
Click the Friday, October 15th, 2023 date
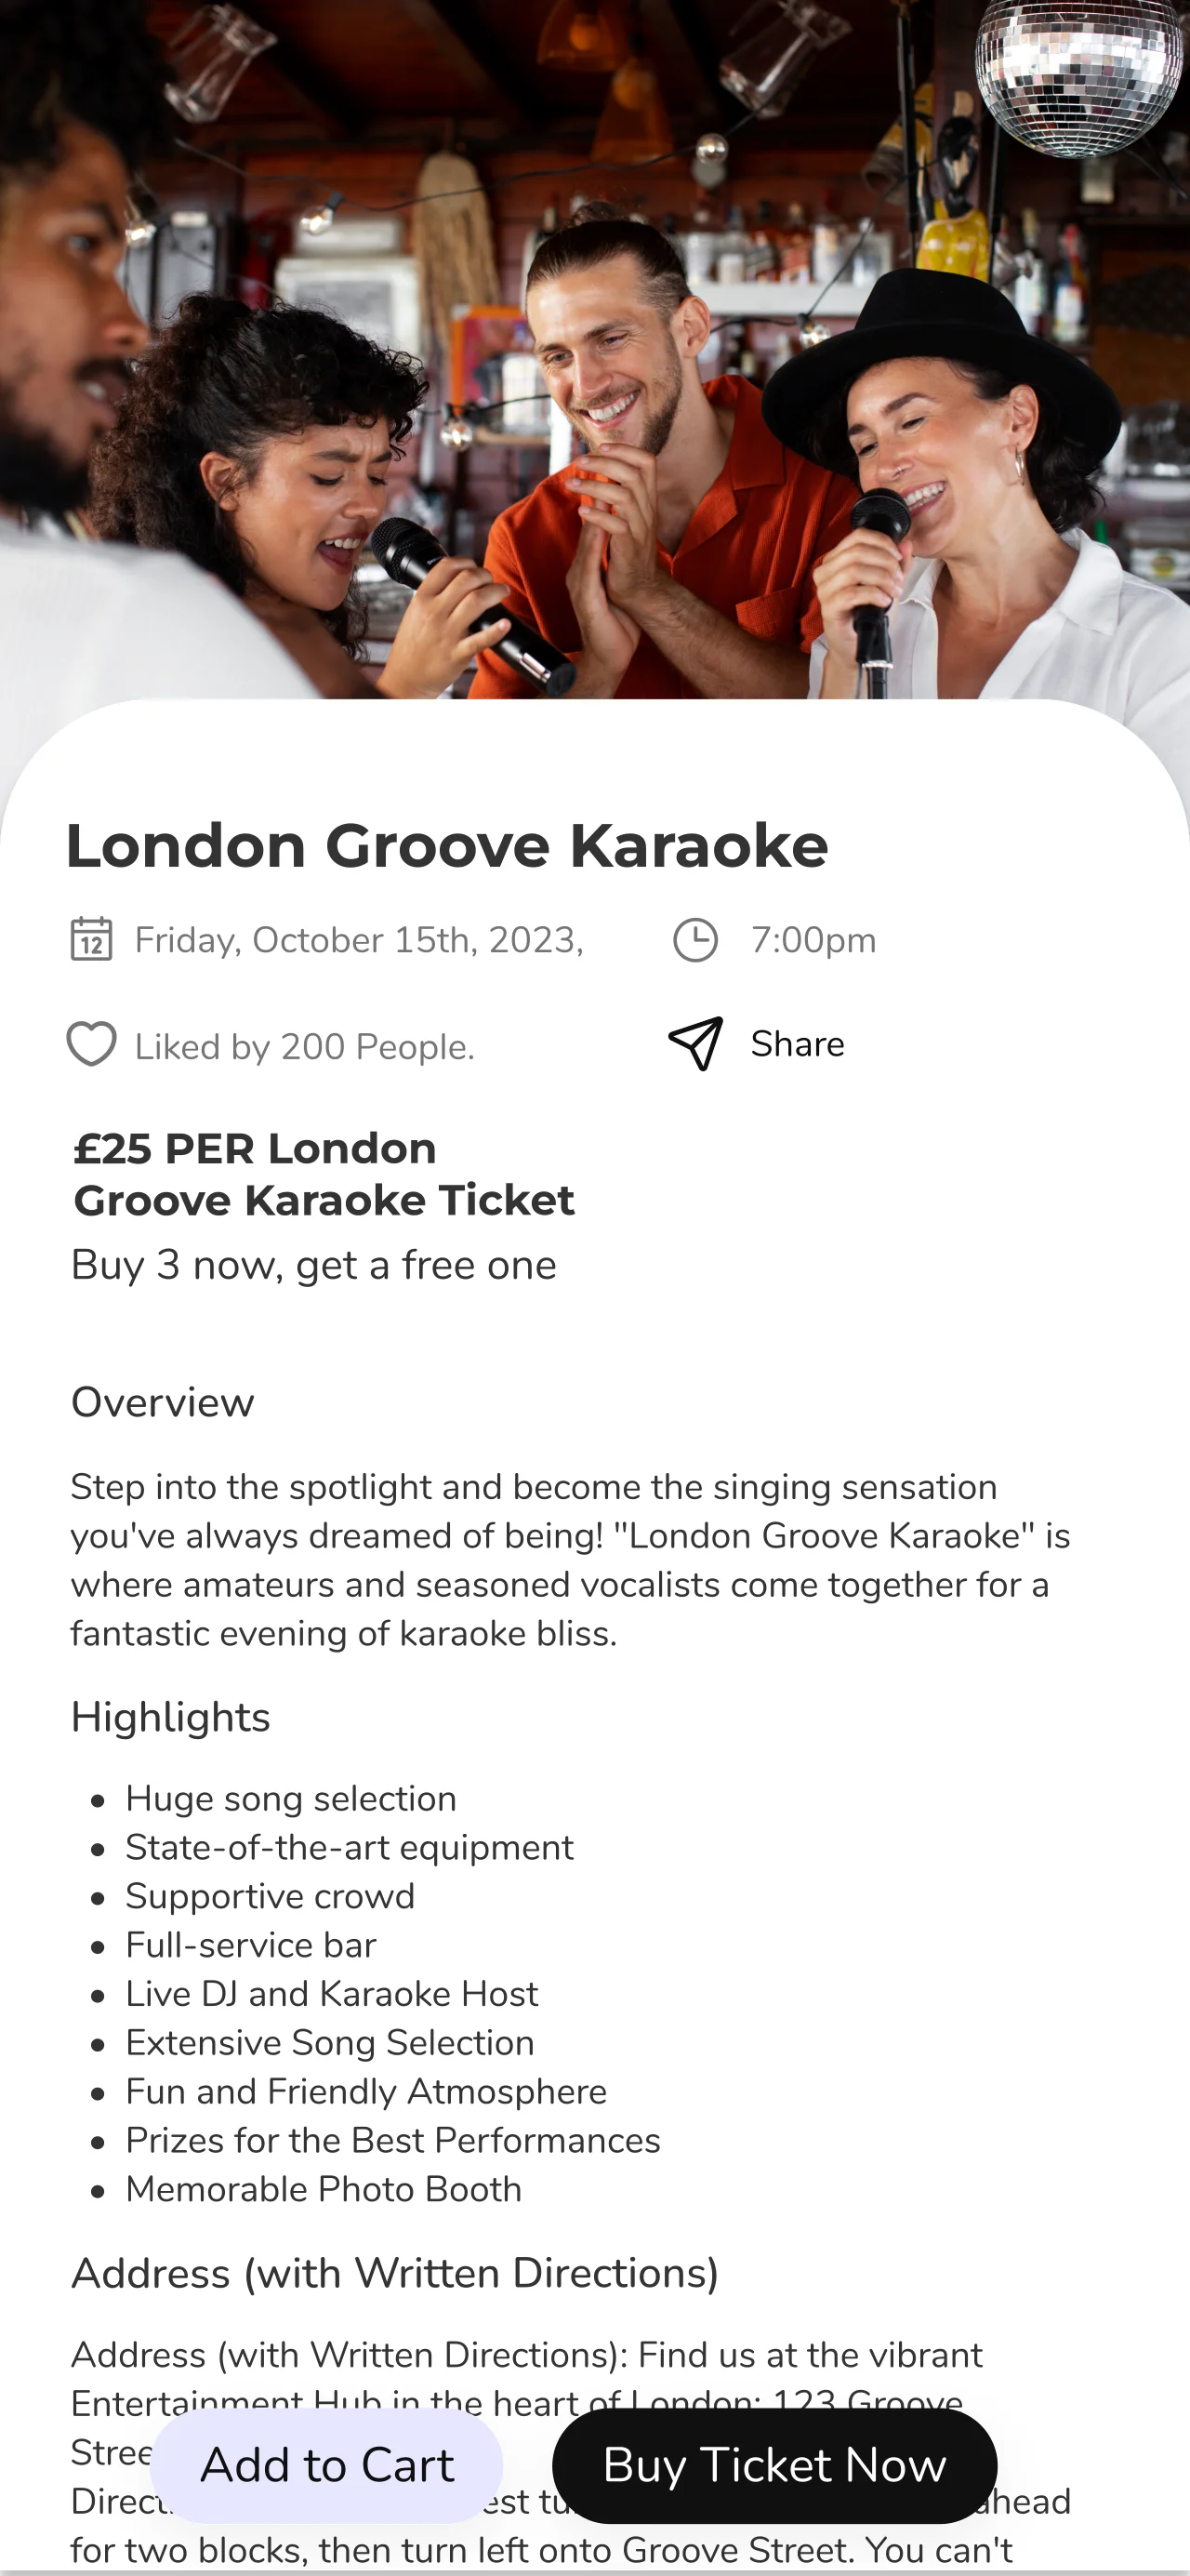(x=359, y=940)
